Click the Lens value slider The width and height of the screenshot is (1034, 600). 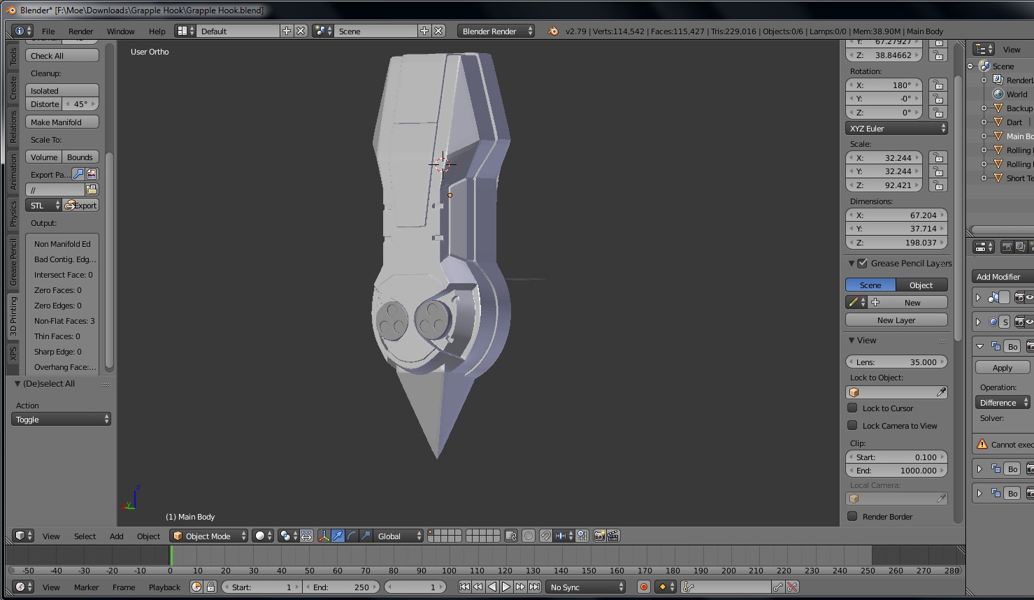896,362
